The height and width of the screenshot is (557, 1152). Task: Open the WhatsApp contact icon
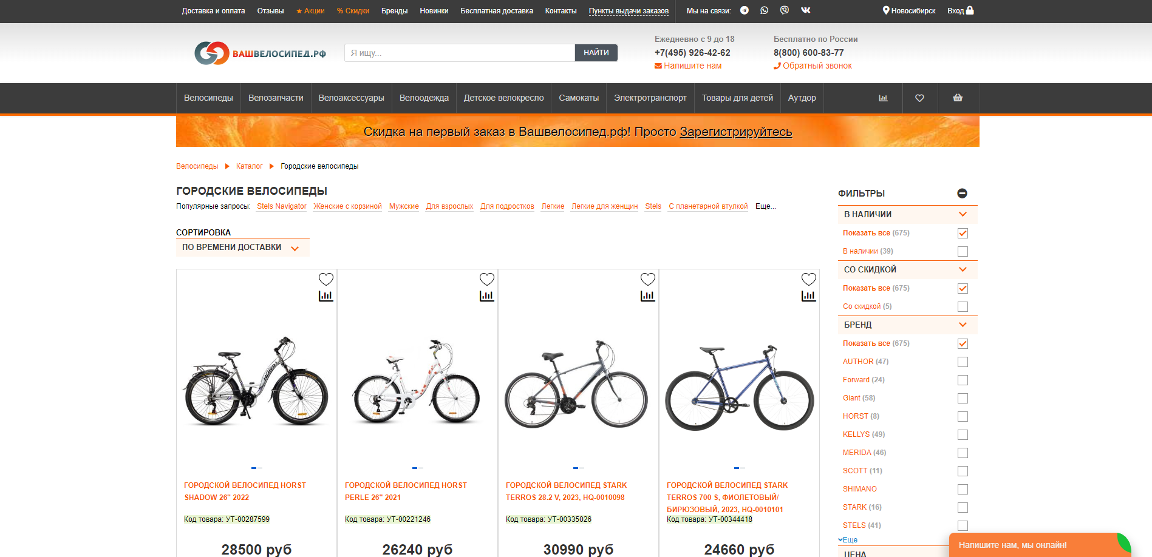coord(764,10)
